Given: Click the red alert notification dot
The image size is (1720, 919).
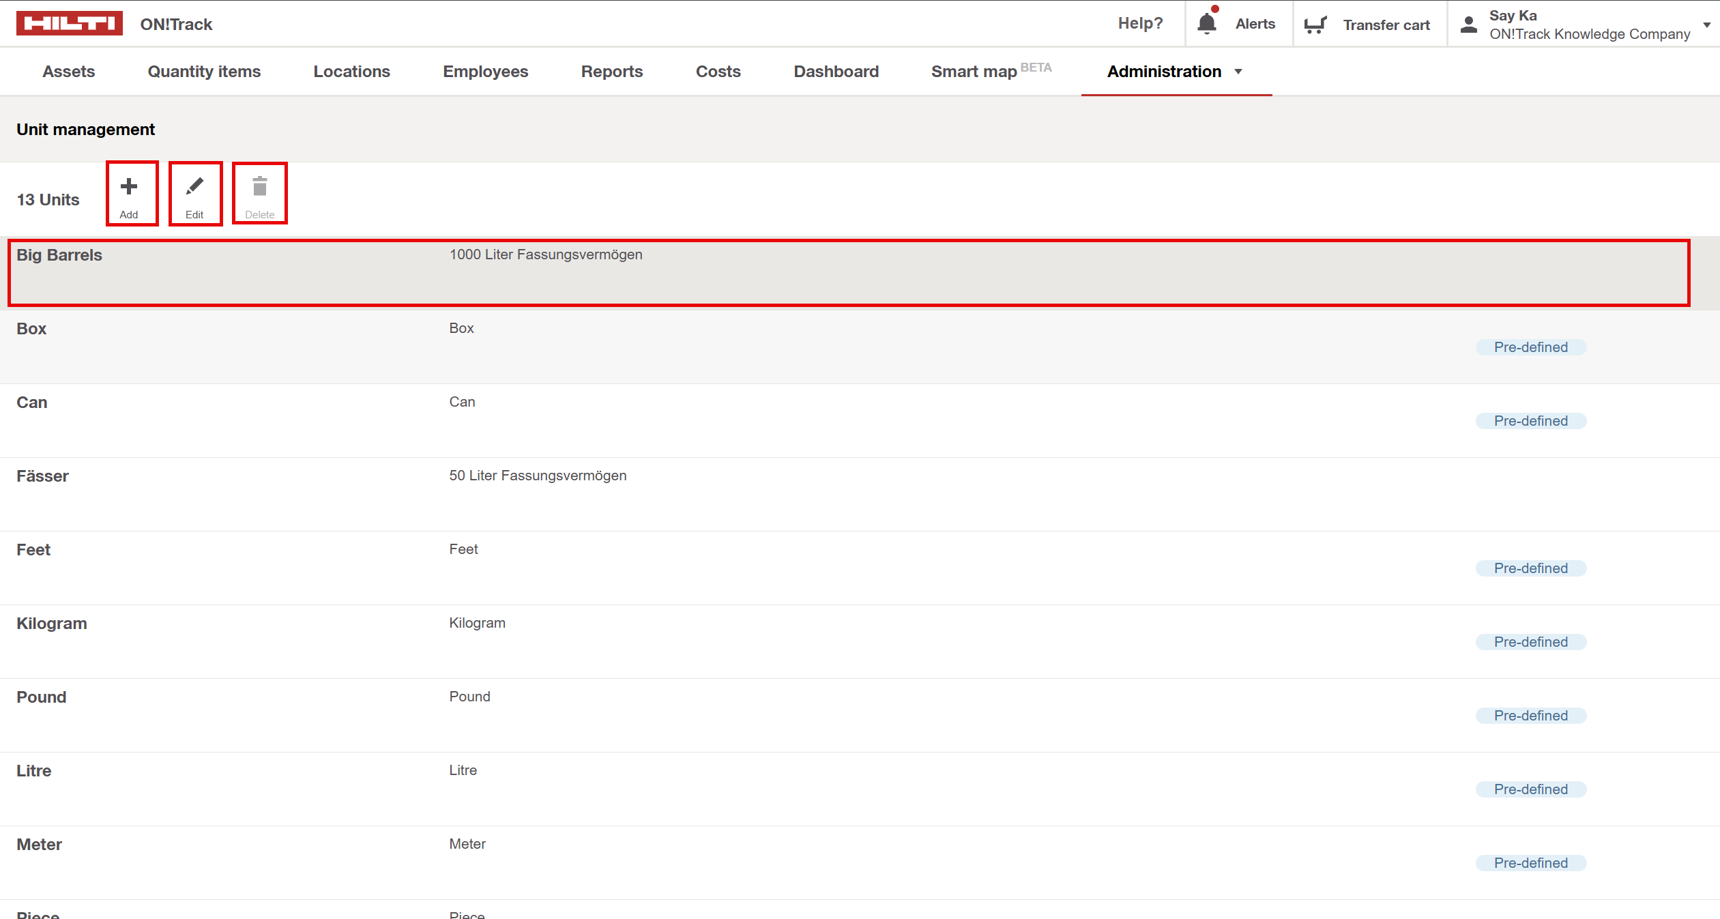Looking at the screenshot, I should pyautogui.click(x=1216, y=9).
